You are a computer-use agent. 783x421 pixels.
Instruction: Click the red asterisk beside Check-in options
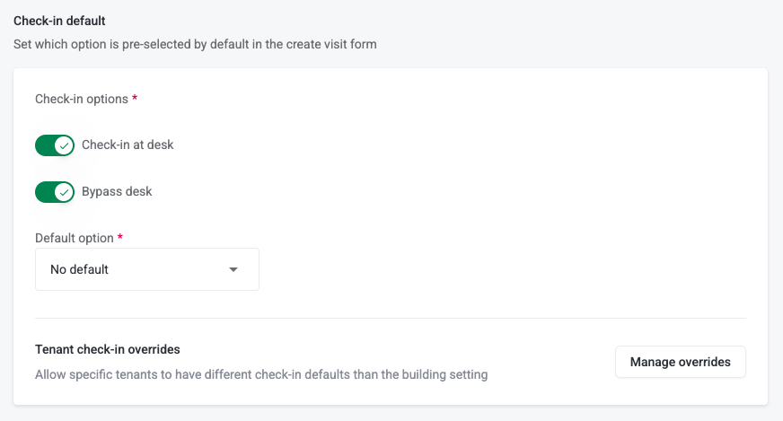point(135,99)
